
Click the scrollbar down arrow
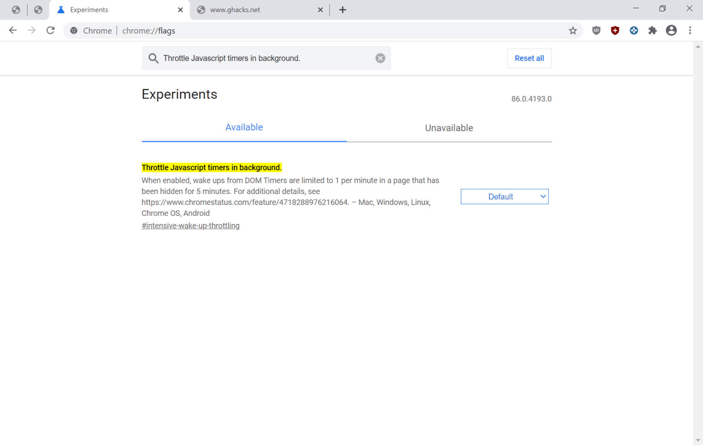698,440
